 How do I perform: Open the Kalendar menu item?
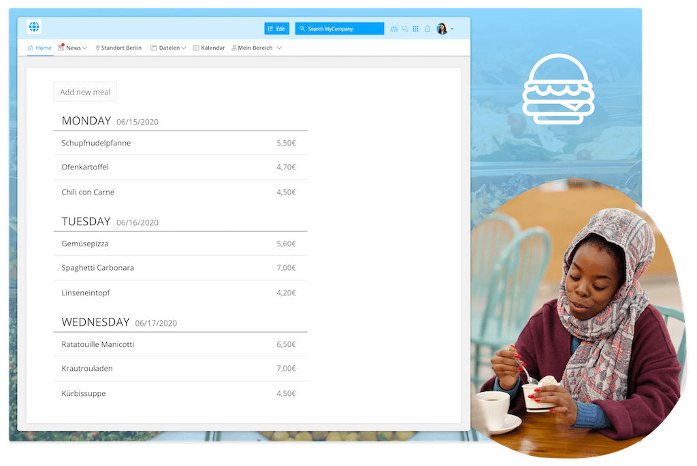coord(209,48)
